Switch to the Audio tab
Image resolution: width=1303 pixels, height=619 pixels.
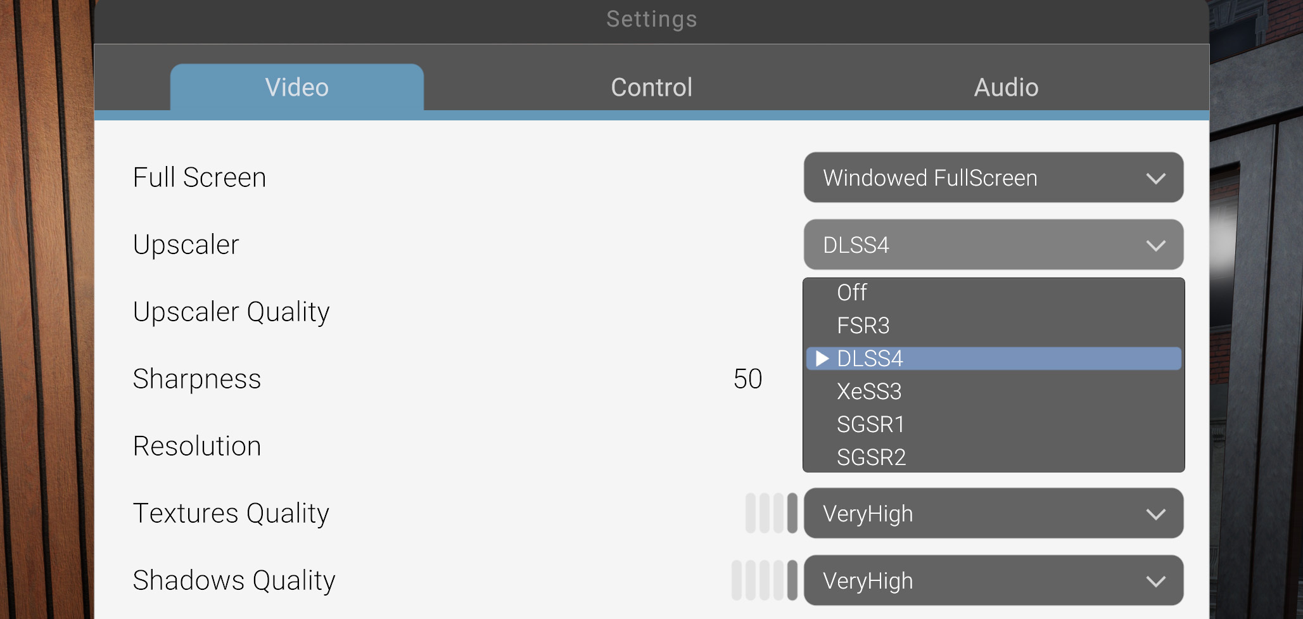tap(1006, 87)
